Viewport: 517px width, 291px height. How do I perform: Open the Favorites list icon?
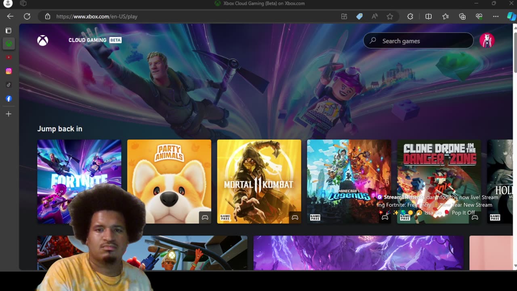tap(446, 17)
